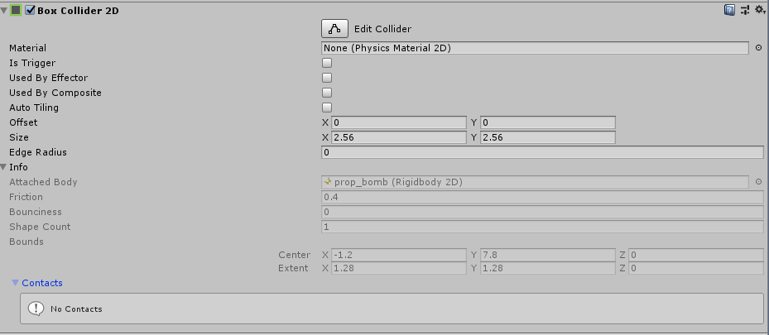Click the Edge Radius input field

coord(542,152)
